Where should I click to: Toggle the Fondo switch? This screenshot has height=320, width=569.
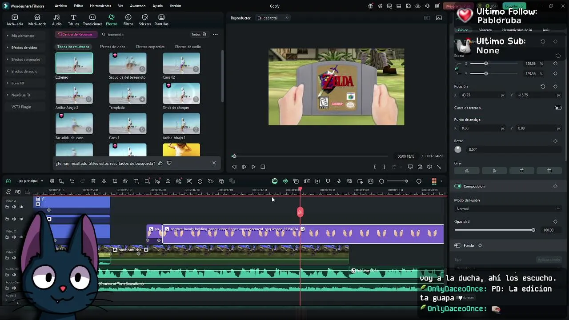tap(458, 245)
